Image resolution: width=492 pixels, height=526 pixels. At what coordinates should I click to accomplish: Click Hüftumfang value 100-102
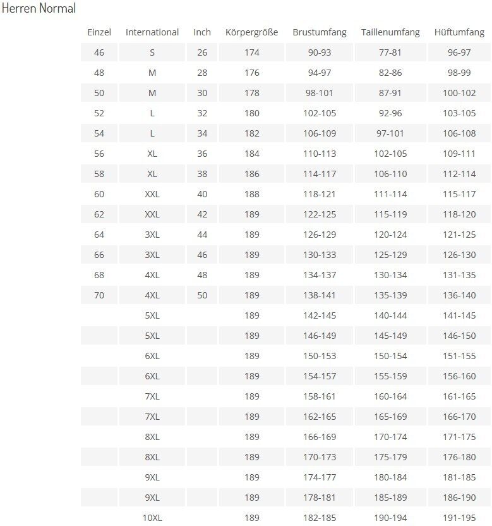pyautogui.click(x=459, y=93)
